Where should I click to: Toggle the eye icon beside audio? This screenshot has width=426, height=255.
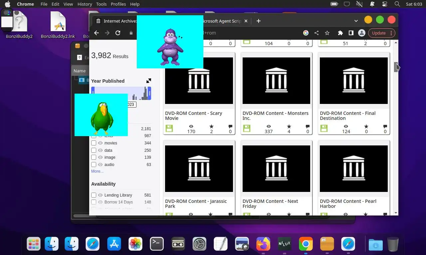100,164
